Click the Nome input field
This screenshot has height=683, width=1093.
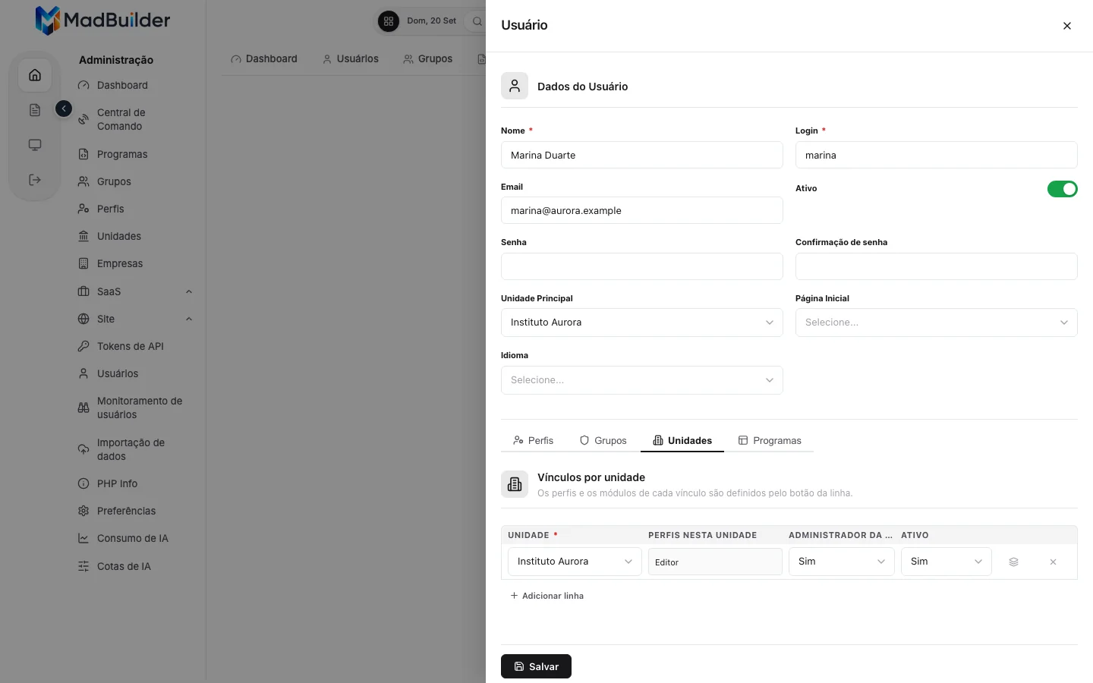coord(641,155)
